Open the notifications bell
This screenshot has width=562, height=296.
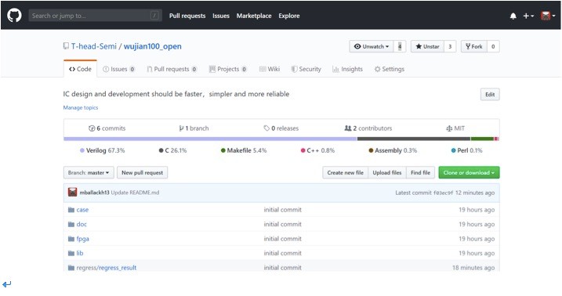click(x=513, y=16)
